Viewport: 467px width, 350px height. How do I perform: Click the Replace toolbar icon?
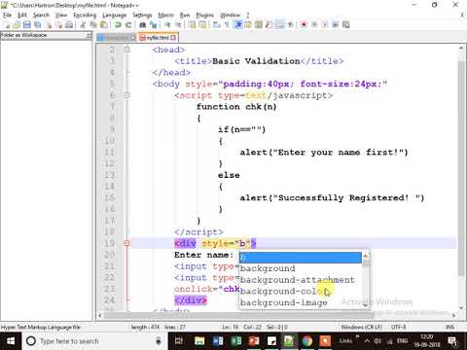coord(153,24)
